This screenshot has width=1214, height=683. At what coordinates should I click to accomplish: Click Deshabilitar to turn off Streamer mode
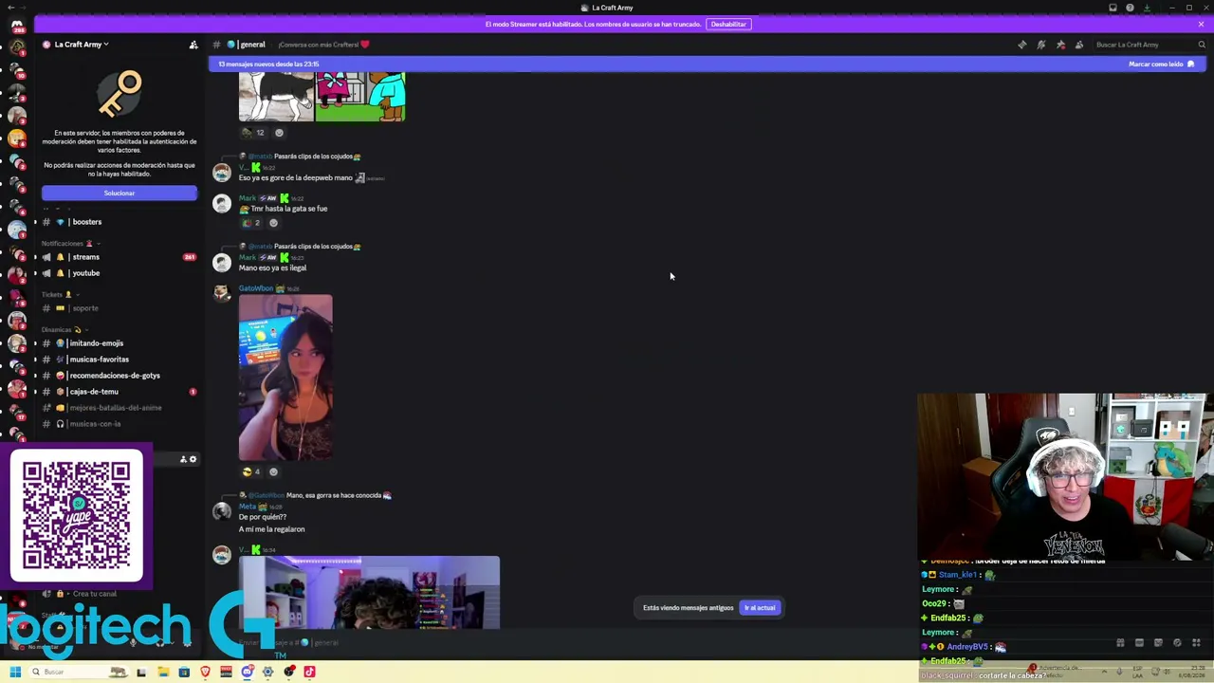click(728, 24)
